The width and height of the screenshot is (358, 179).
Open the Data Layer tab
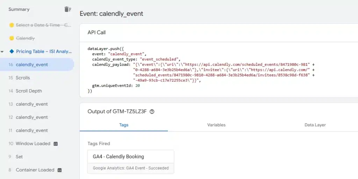[315, 125]
